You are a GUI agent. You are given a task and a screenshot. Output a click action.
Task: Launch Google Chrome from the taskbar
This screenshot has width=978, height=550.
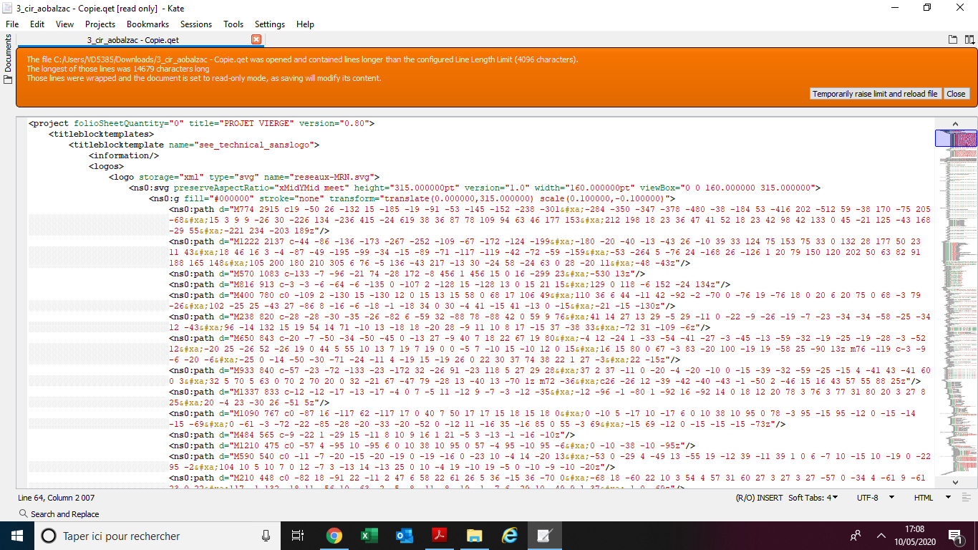coord(334,536)
